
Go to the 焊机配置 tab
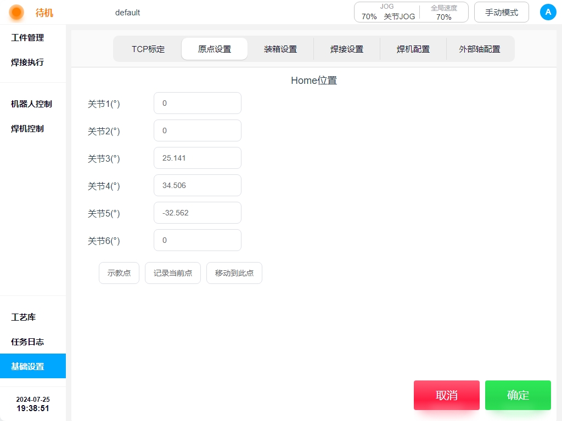(x=413, y=49)
